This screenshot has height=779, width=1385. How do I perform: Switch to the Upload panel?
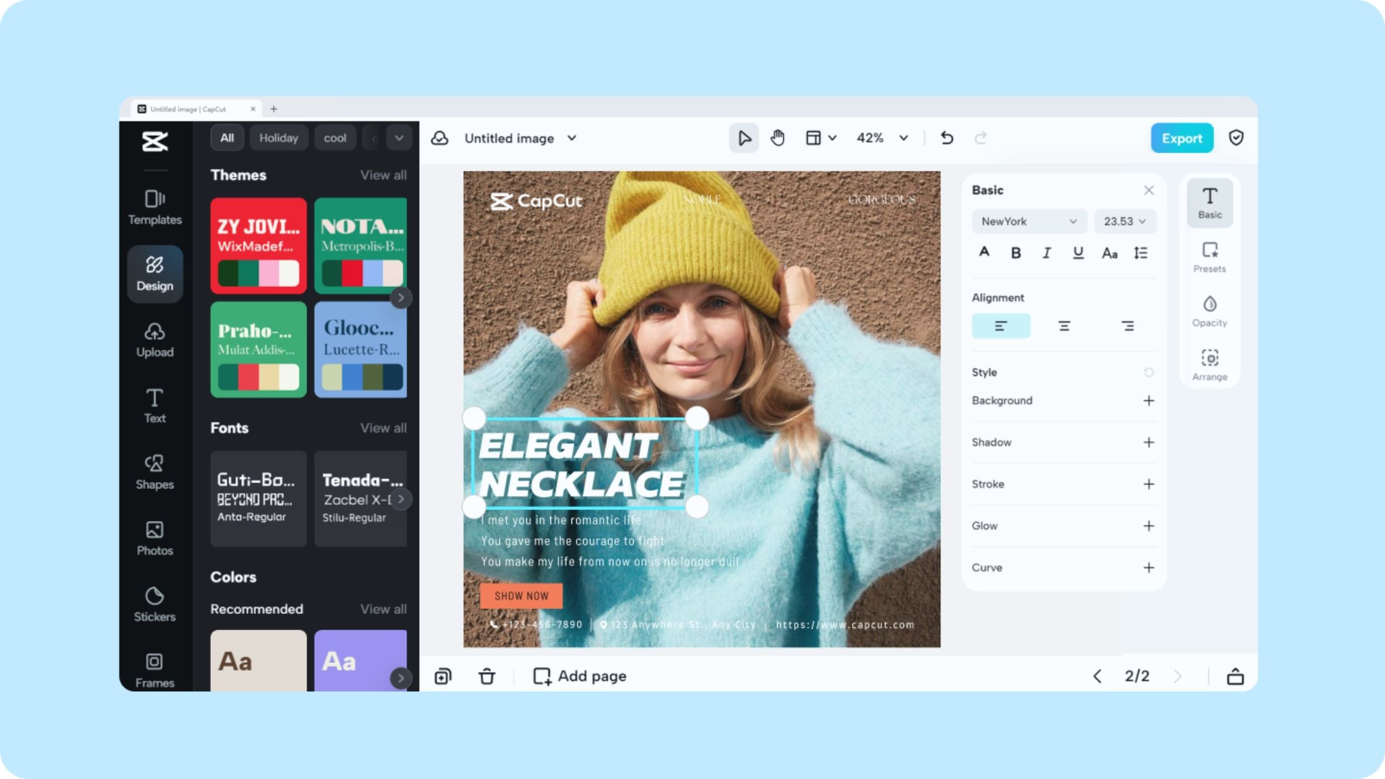(155, 340)
